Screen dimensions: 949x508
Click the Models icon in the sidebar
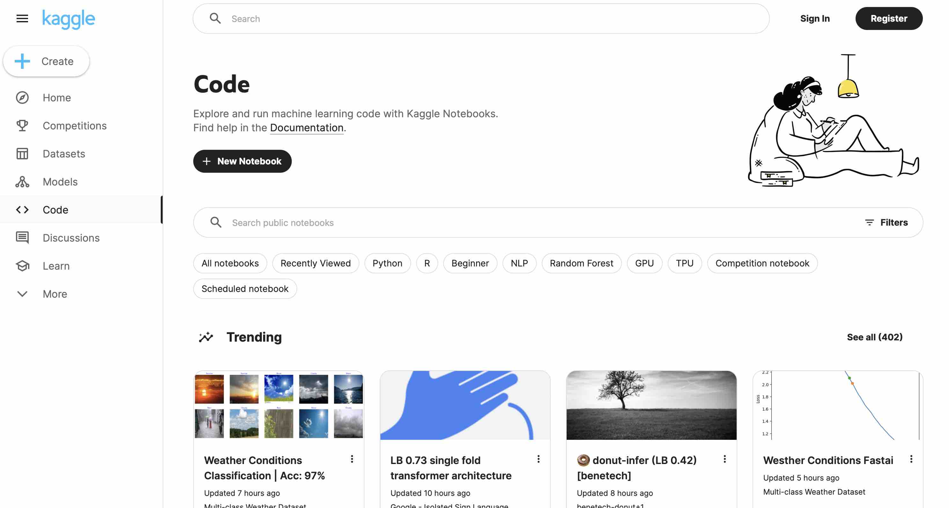pyautogui.click(x=22, y=181)
